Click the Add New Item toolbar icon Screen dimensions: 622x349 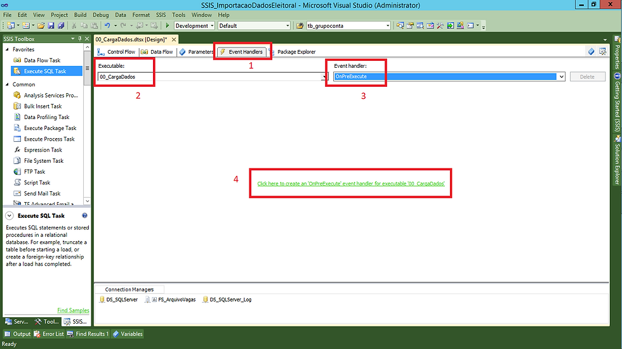(26, 26)
